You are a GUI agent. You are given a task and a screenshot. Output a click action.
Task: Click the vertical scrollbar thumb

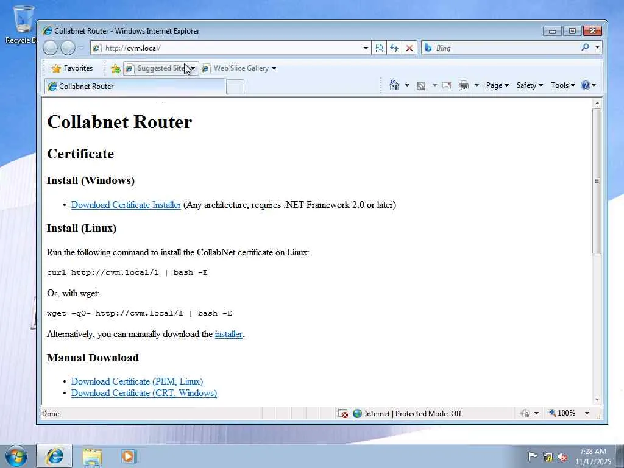[597, 181]
